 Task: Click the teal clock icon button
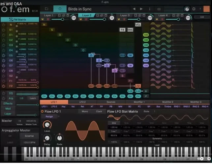point(60,9)
